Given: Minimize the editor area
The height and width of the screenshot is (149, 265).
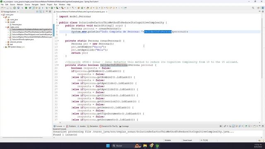Looking at the screenshot, I should (x=260, y=11).
